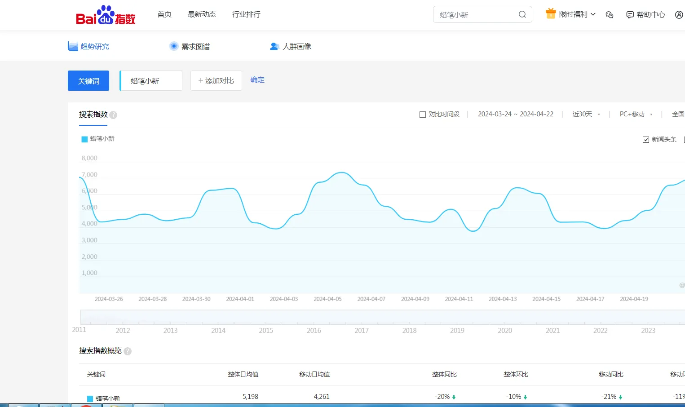Open the 全国 region selector
The height and width of the screenshot is (407, 685).
coord(678,115)
